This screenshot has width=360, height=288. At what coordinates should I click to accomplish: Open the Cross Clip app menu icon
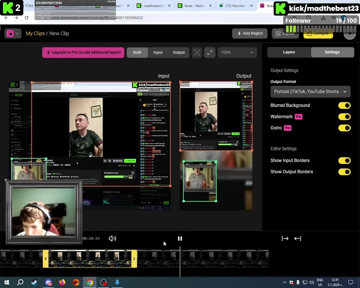(10, 34)
